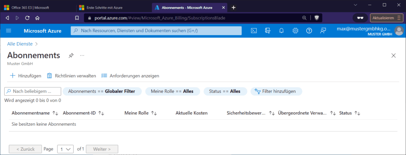The height and width of the screenshot is (155, 406).
Task: Open the directories and subscriptions filter icon
Action: pyautogui.click(x=268, y=31)
